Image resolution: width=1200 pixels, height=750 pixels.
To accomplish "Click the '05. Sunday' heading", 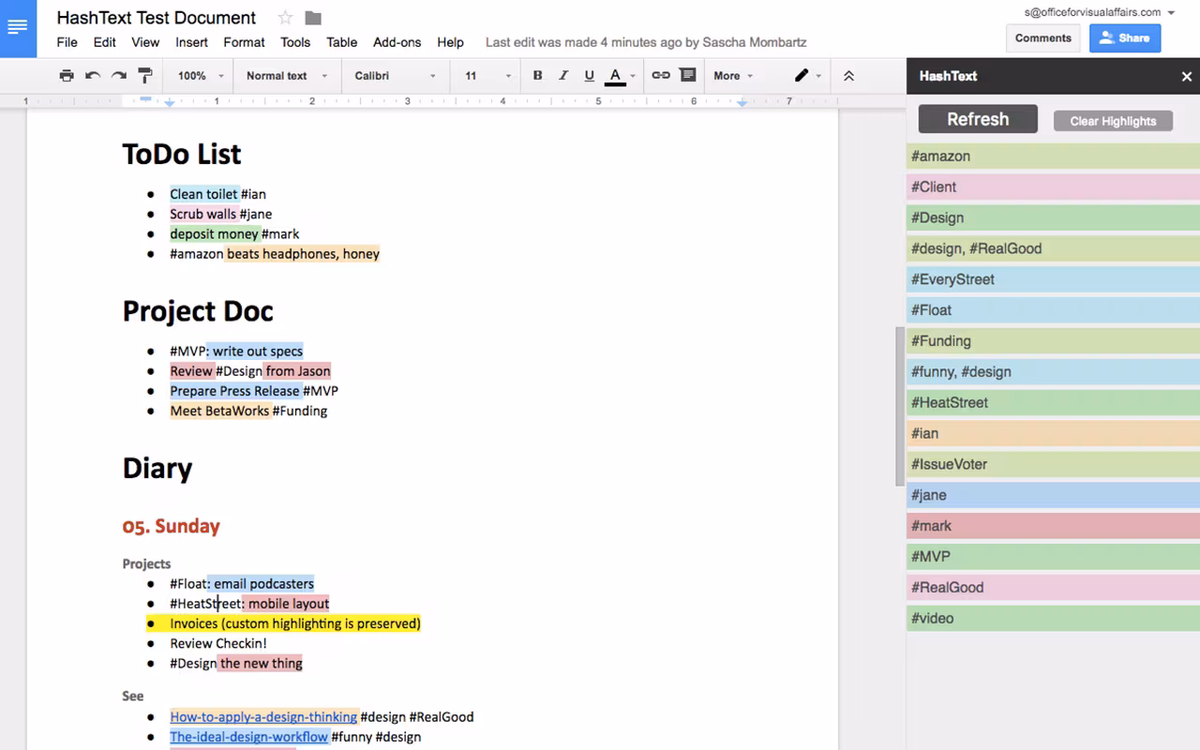I will point(171,526).
